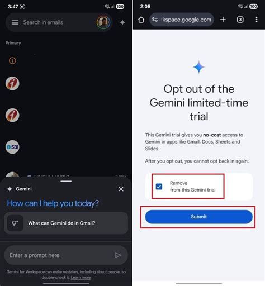Image resolution: width=265 pixels, height=286 pixels.
Task: Open browser three-dot overflow menu
Action: pyautogui.click(x=257, y=20)
